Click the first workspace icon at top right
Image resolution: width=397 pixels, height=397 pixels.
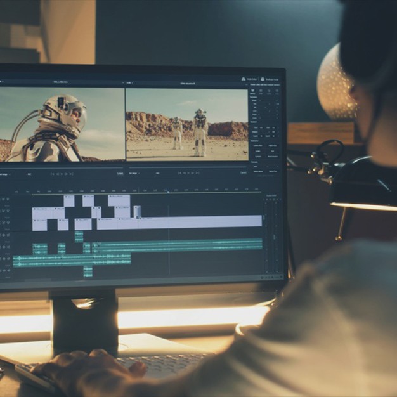pyautogui.click(x=244, y=79)
